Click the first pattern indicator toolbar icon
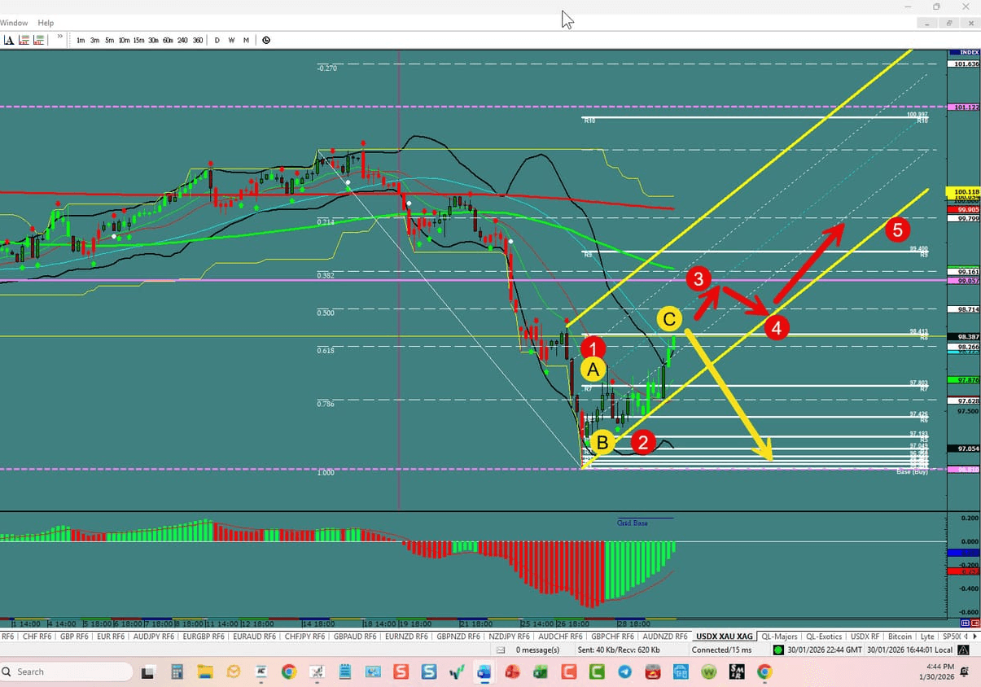Viewport: 981px width, 687px height. coord(23,39)
